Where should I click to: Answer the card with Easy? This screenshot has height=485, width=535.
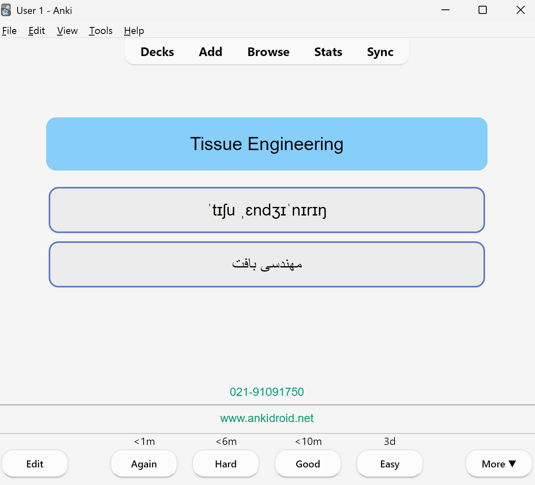pos(390,464)
